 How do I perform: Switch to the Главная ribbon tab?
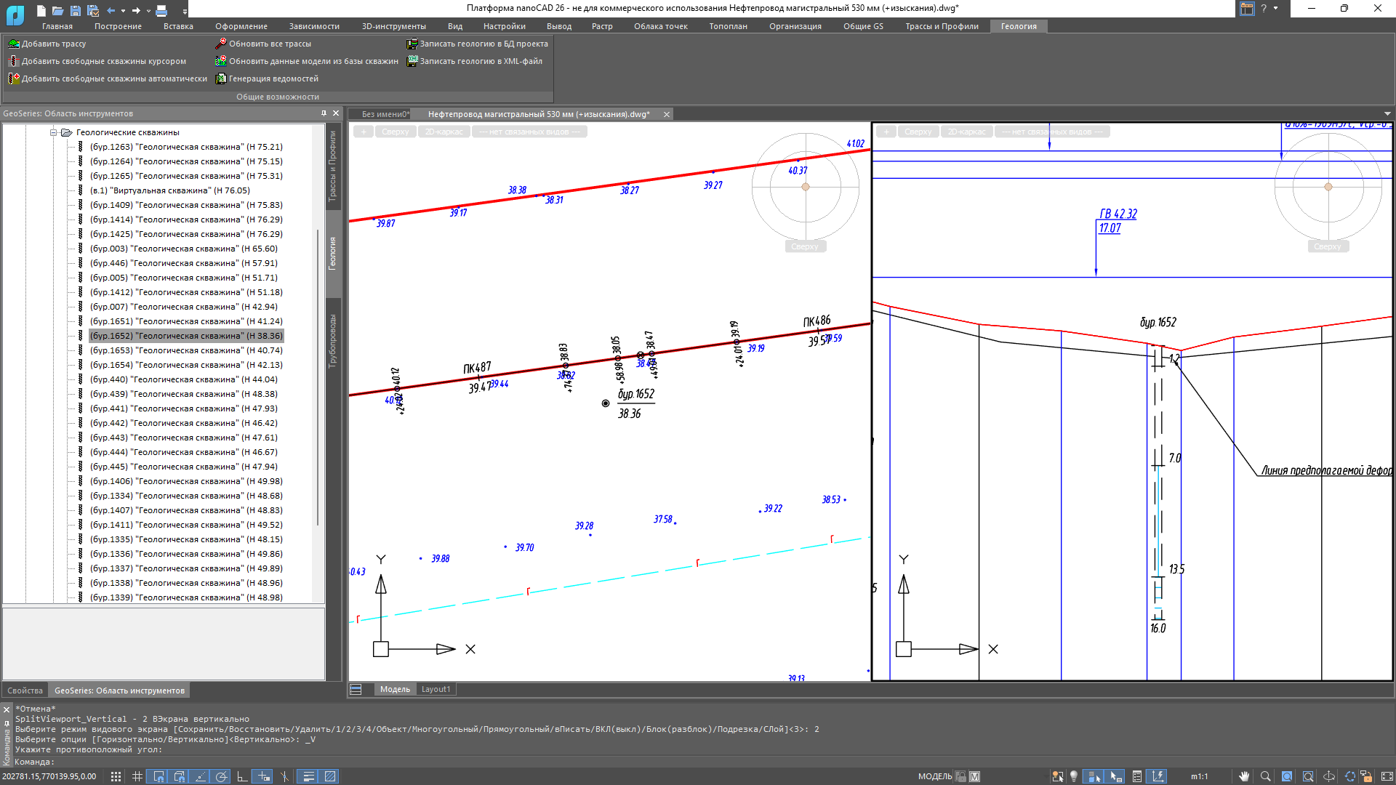[57, 26]
